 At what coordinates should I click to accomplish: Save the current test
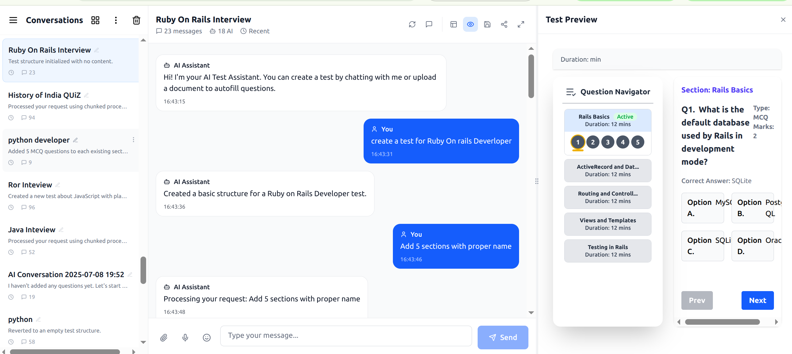coord(487,24)
